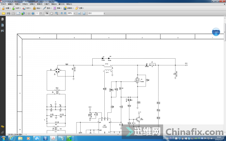Go to next page with down arrow
Viewport: 226px width, 141px height.
point(33,14)
